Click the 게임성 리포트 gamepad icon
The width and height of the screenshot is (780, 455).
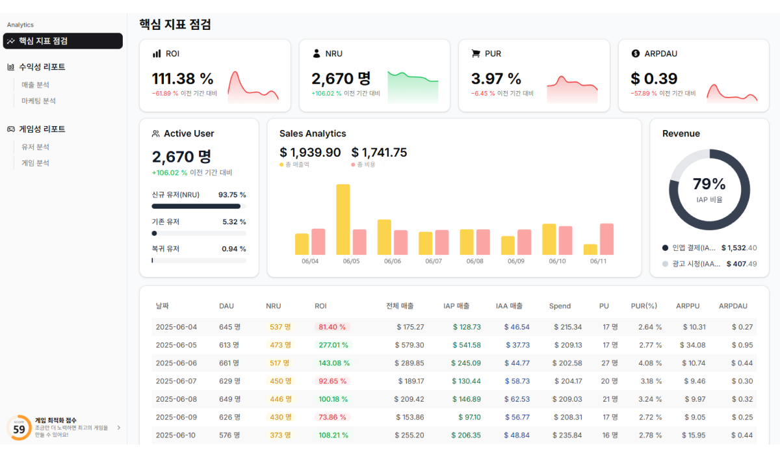[x=11, y=129]
